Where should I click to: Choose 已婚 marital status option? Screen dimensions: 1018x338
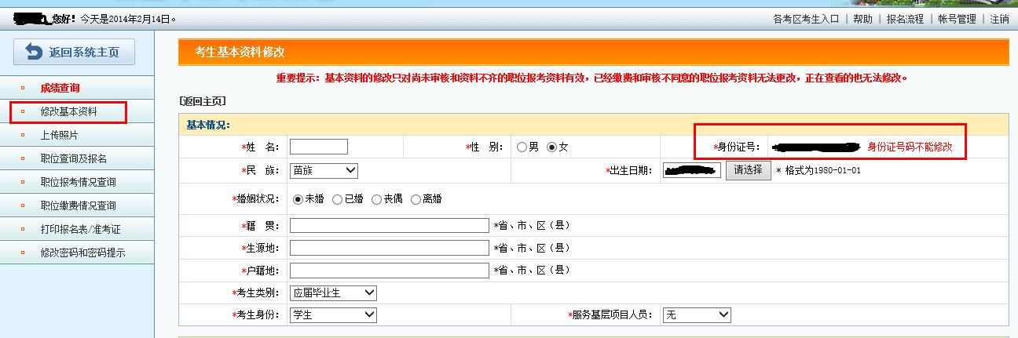pos(337,199)
